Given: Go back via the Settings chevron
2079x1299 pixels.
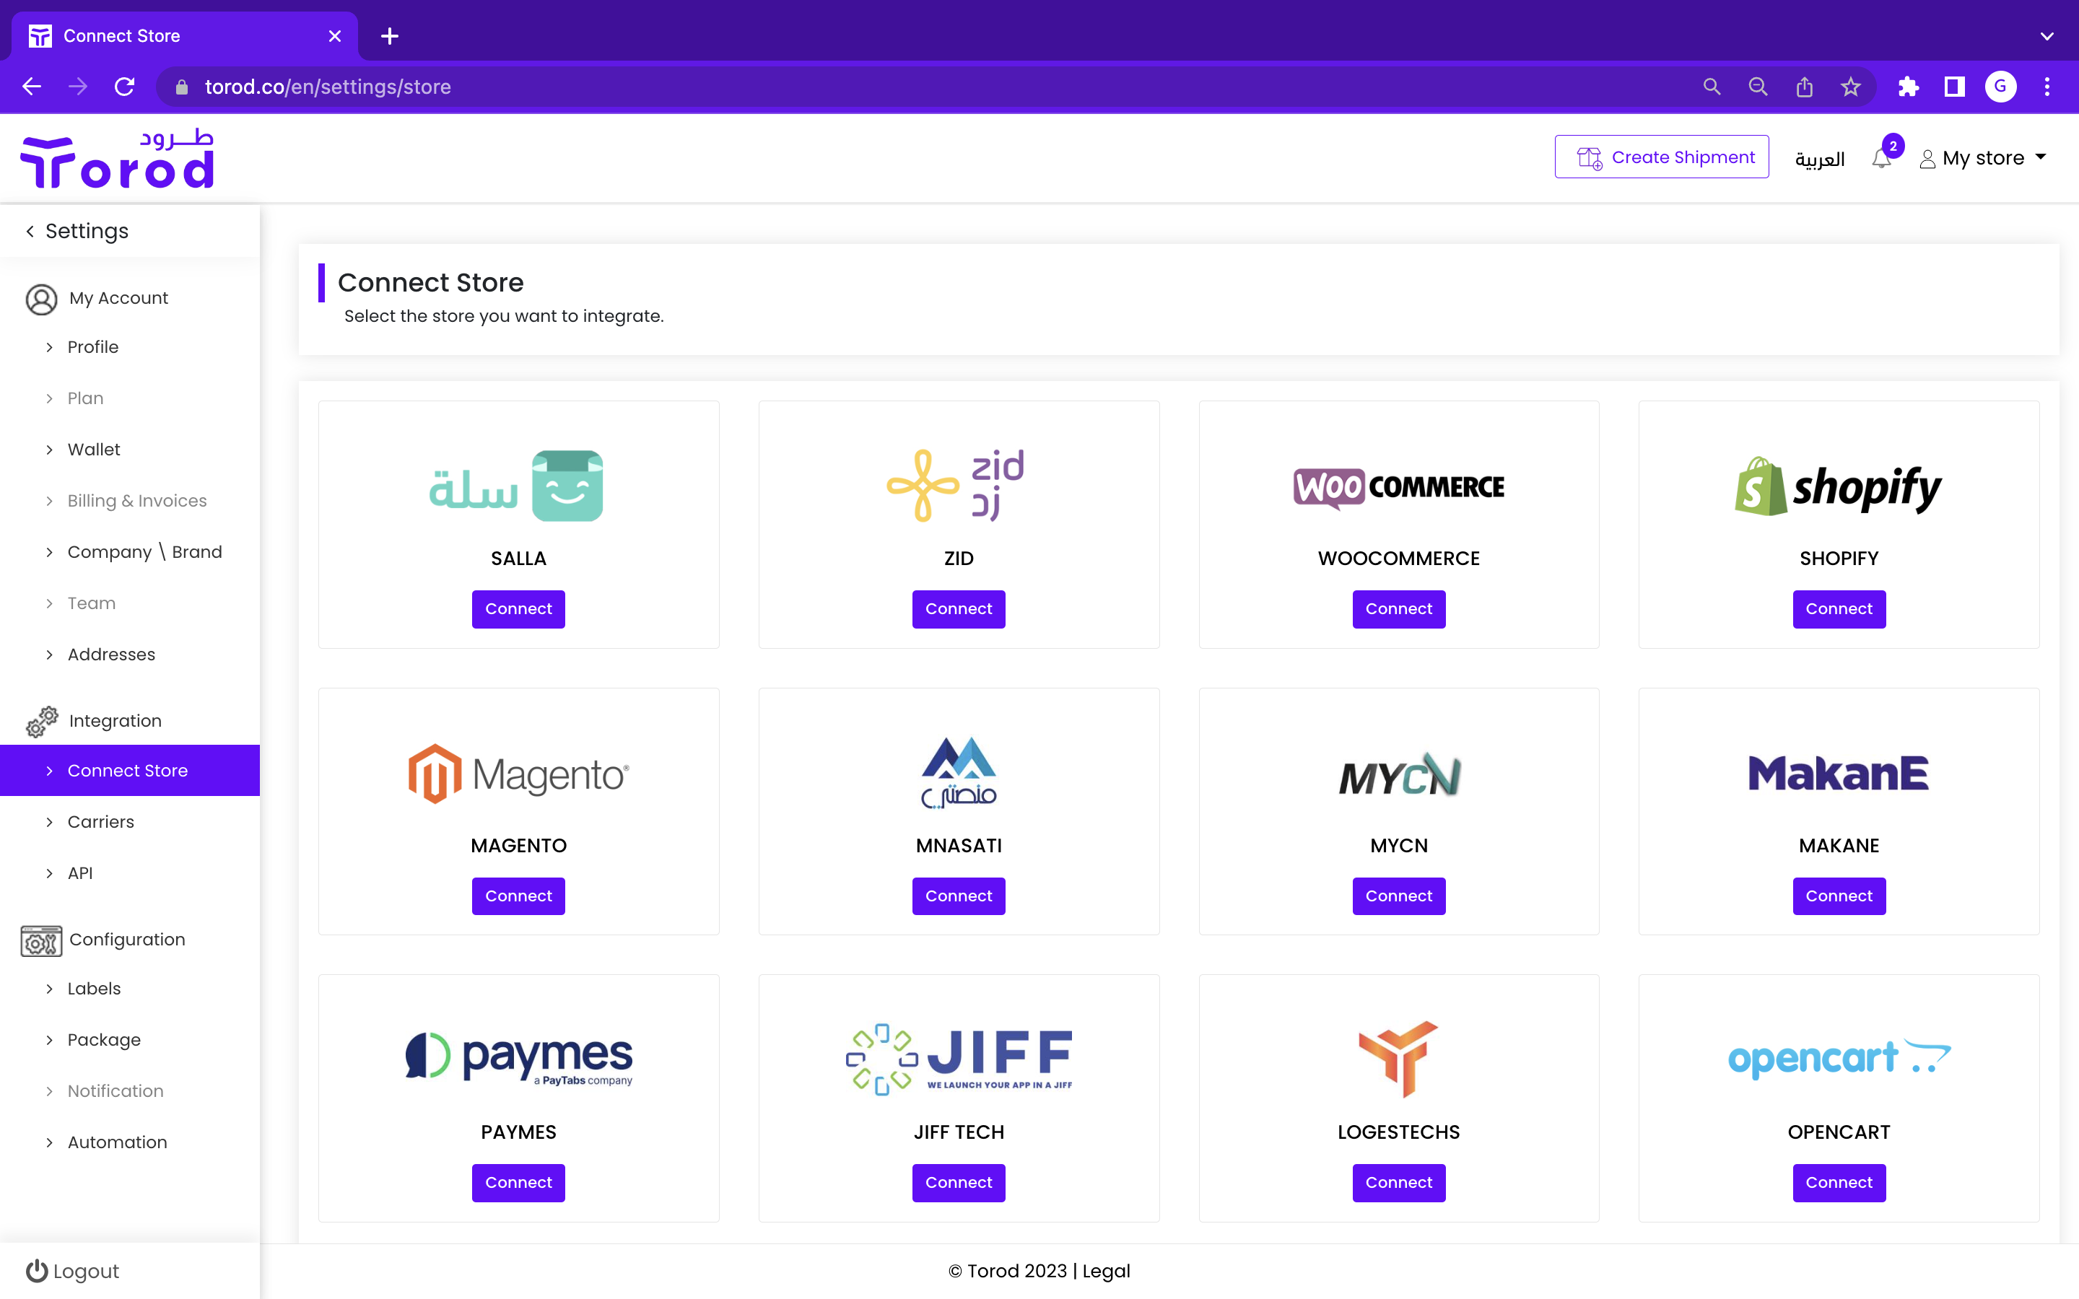Looking at the screenshot, I should (30, 231).
